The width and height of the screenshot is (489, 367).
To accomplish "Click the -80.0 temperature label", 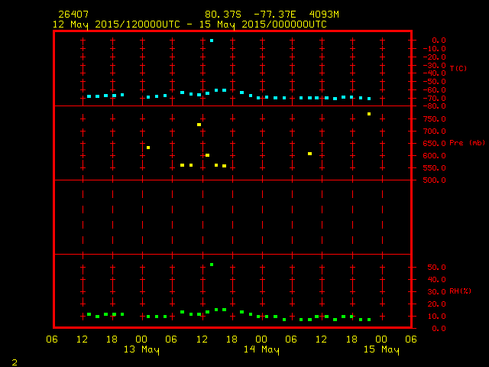I will (435, 106).
